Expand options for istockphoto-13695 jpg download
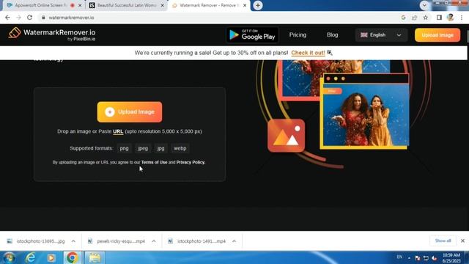This screenshot has height=264, width=469. pos(73,241)
